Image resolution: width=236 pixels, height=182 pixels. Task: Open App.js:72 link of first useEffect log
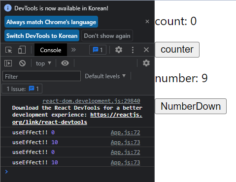(126, 132)
